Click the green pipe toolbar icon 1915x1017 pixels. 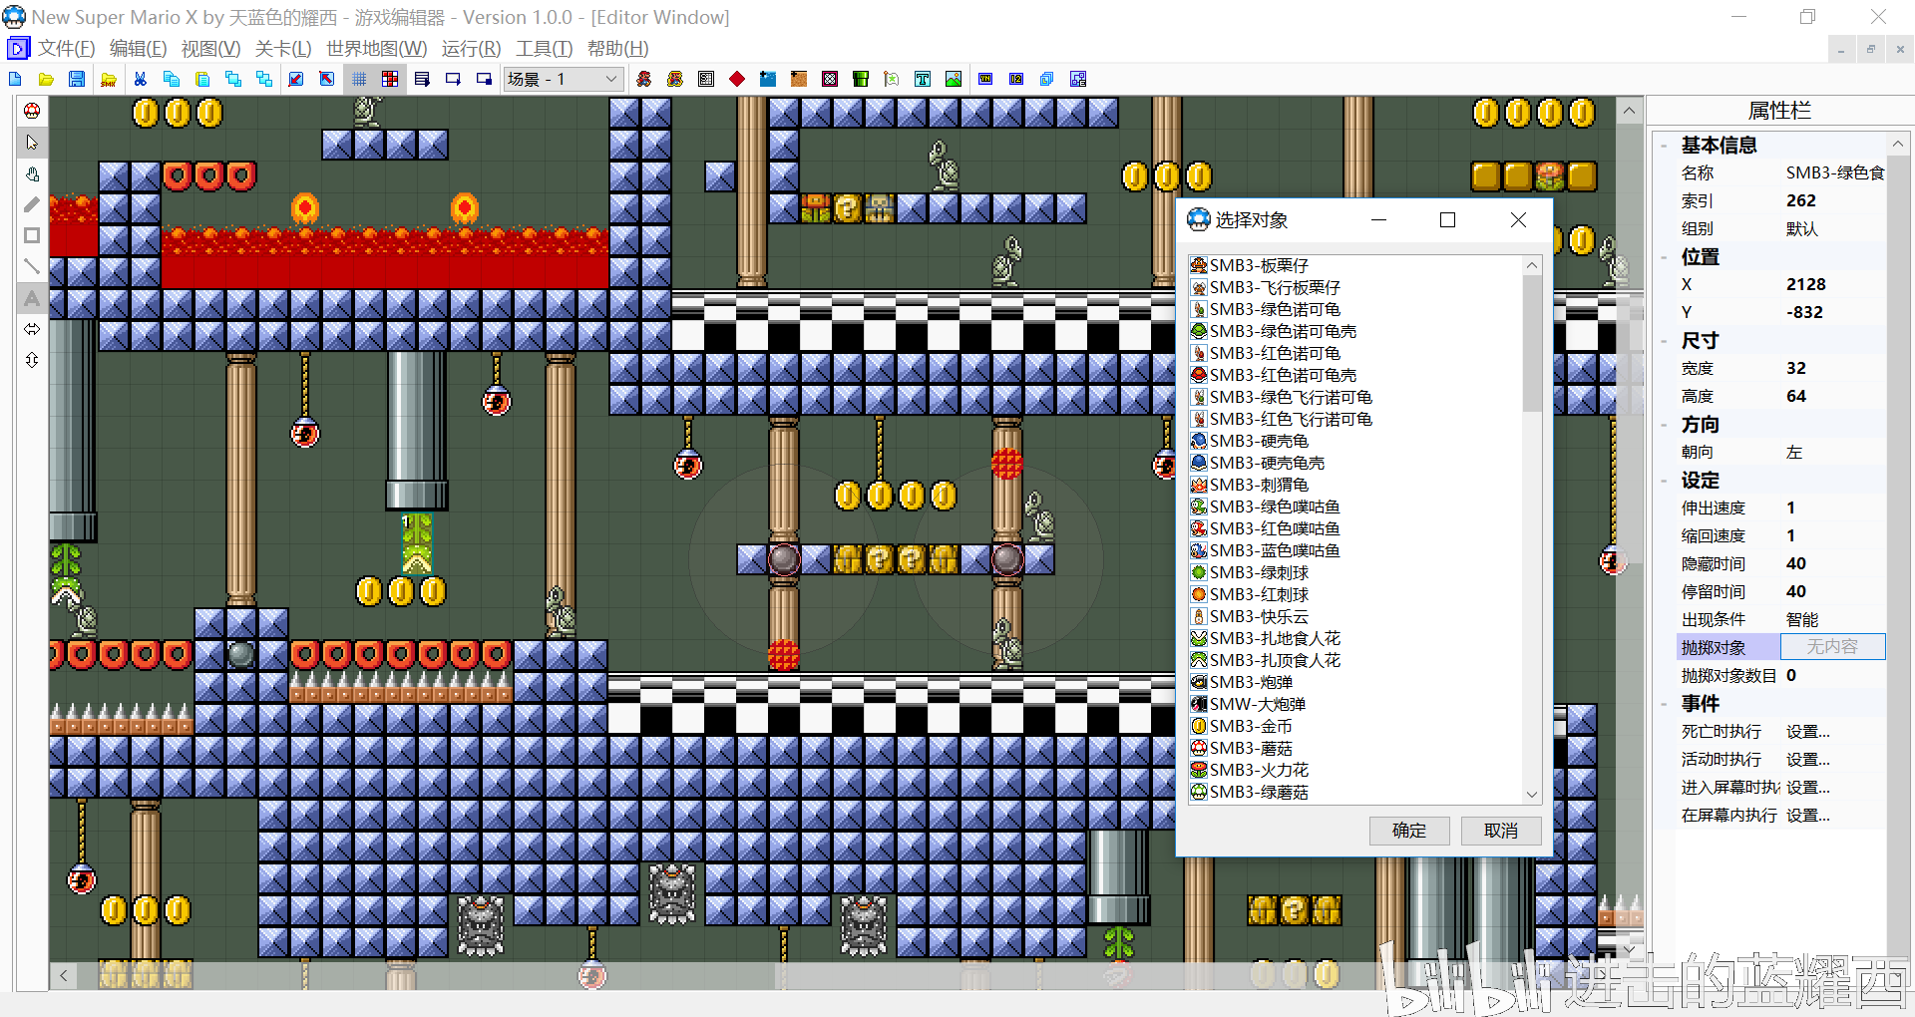point(861,79)
